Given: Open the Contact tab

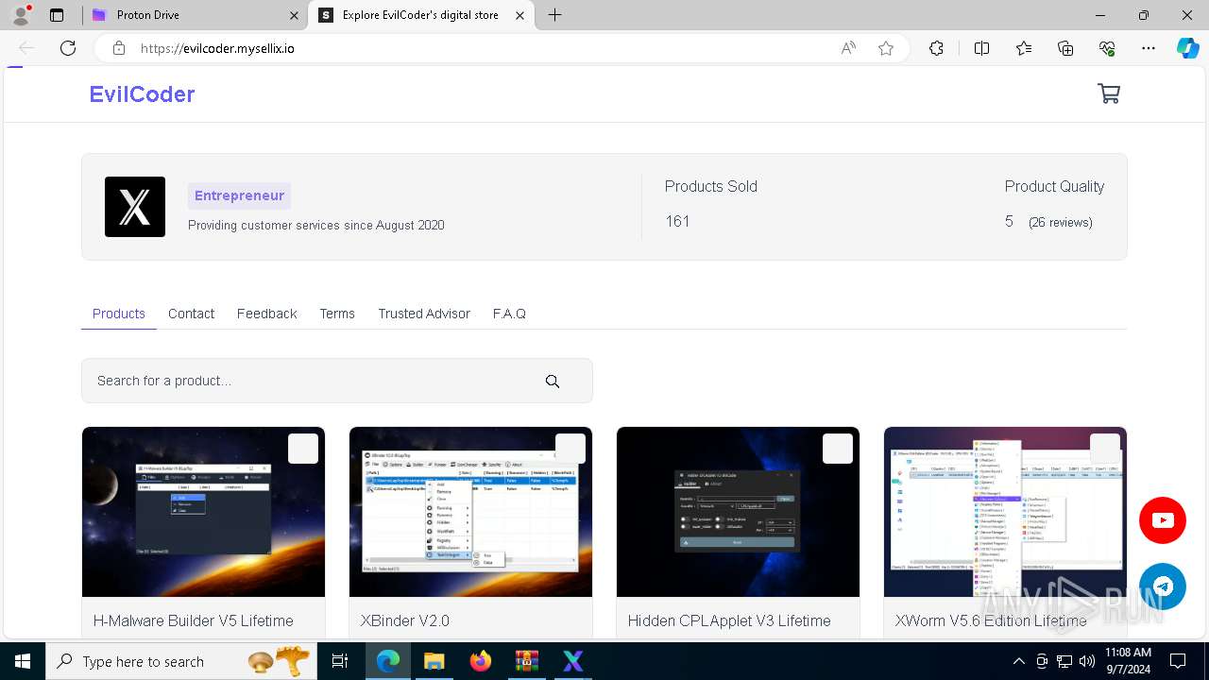Looking at the screenshot, I should coord(191,314).
